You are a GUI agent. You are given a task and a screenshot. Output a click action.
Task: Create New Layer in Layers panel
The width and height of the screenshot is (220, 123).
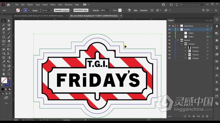[203, 116]
